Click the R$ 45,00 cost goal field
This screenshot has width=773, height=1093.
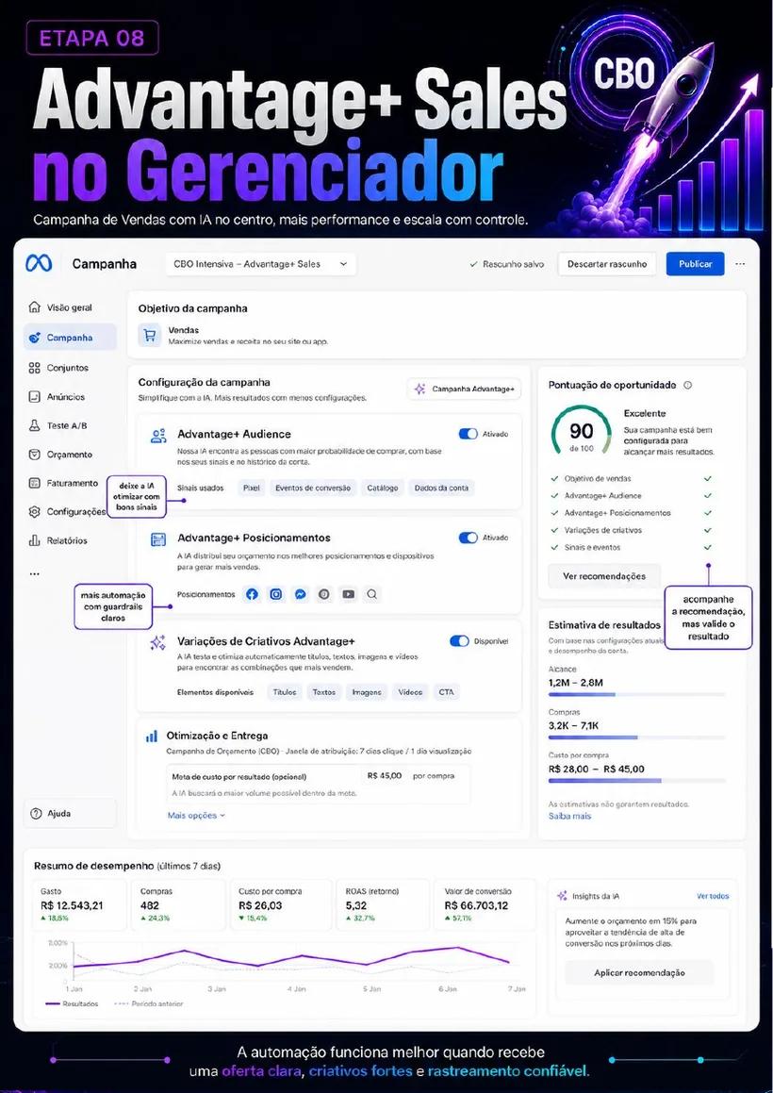click(384, 776)
